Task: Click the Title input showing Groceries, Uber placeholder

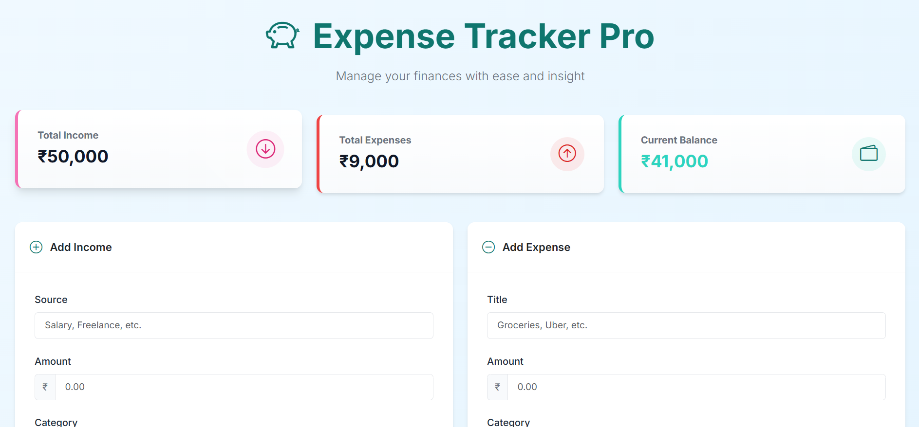Action: click(686, 325)
